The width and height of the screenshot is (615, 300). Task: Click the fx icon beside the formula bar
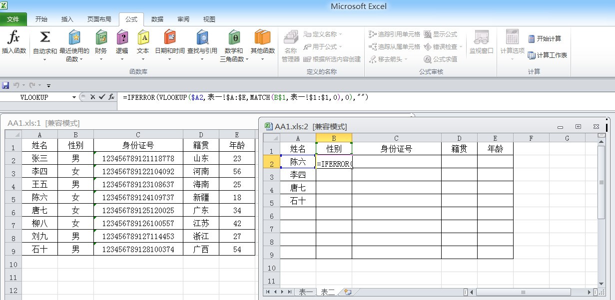tap(111, 97)
